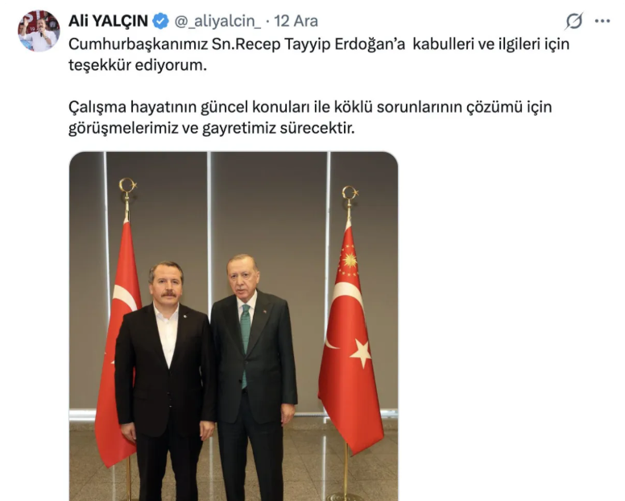Open Ali YALÇIN's profile avatar picture
Viewport: 625px width, 501px height.
39,31
